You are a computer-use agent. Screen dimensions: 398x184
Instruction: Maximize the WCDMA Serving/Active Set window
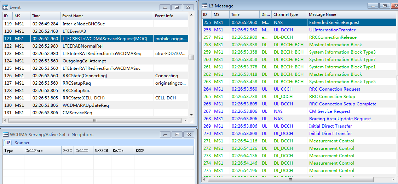tap(177, 134)
